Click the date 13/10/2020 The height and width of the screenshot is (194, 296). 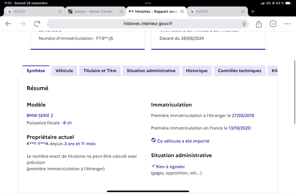tap(239, 128)
